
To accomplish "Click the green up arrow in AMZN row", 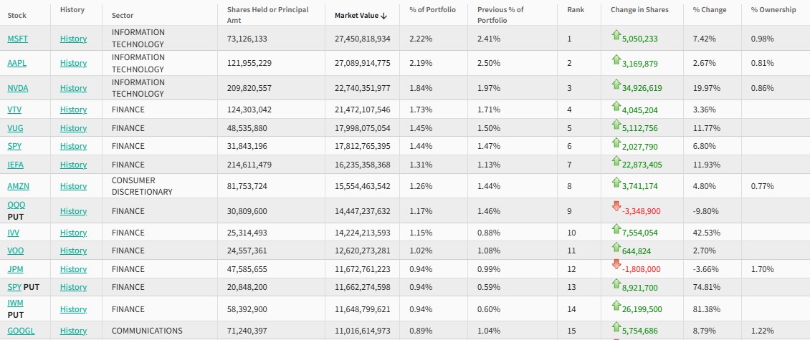I will click(x=616, y=183).
